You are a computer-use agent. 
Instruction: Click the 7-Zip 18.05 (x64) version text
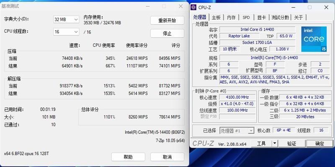tap(170, 141)
